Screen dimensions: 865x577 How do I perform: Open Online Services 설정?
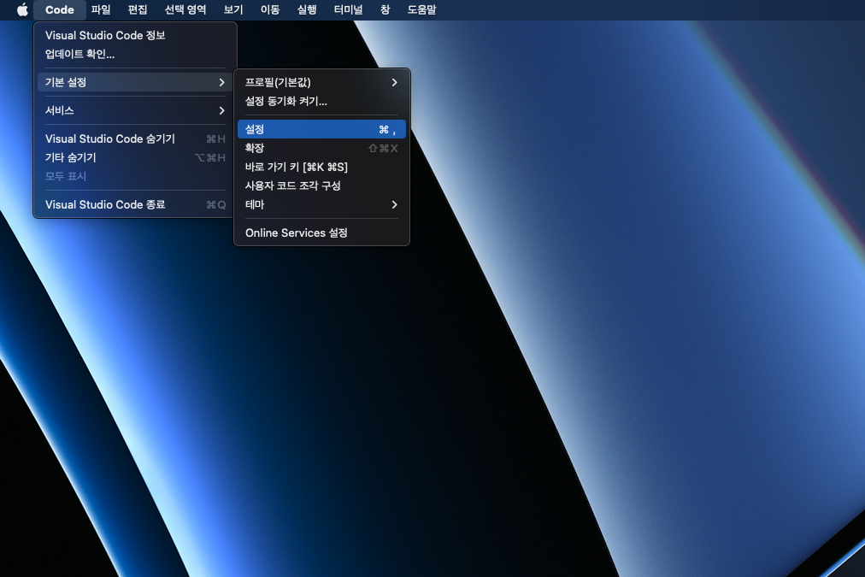coord(321,233)
